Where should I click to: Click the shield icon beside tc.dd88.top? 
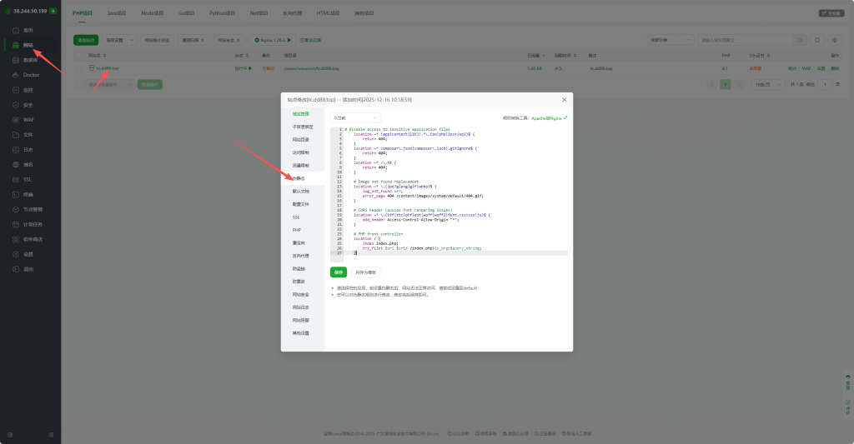(x=92, y=68)
